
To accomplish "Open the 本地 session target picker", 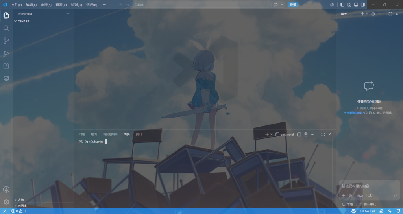I will (x=348, y=205).
